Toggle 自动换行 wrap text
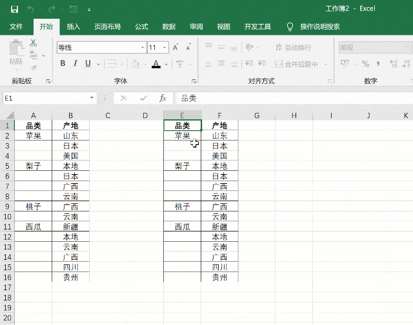The height and width of the screenshot is (325, 413). (x=293, y=47)
